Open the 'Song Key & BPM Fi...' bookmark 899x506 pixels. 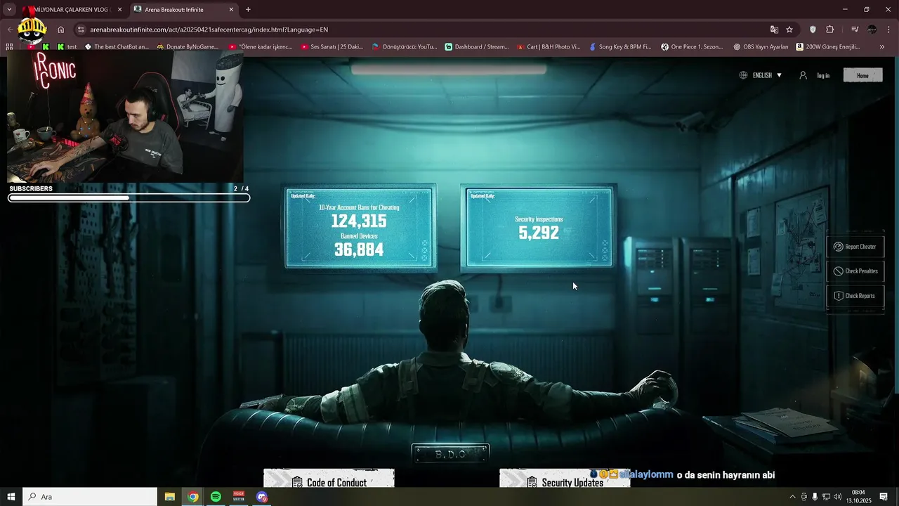620,47
